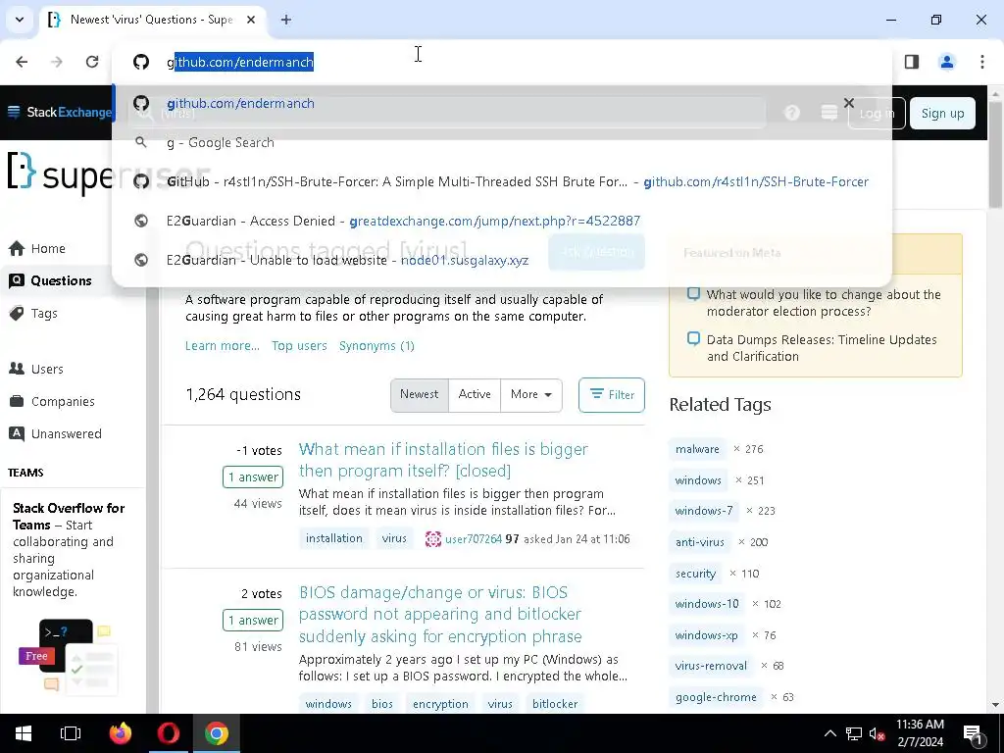Open the Top users link

[299, 346]
